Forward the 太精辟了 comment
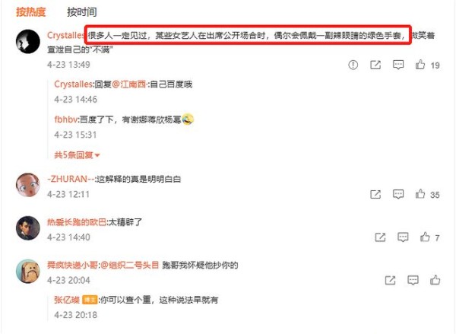 pyautogui.click(x=380, y=237)
